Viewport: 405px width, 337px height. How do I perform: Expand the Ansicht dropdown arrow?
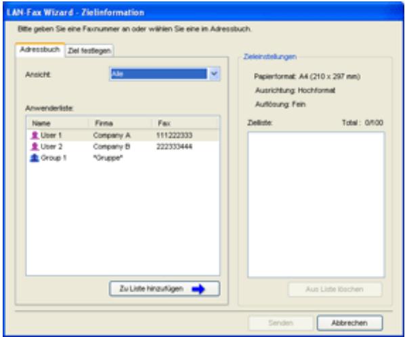[214, 74]
